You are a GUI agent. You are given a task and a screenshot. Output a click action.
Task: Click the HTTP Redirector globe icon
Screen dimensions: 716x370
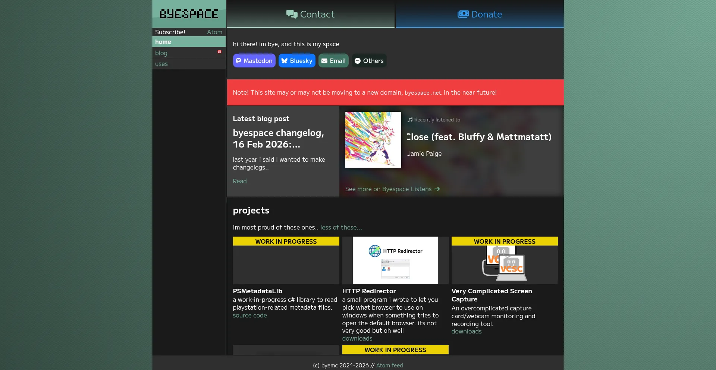(x=375, y=251)
